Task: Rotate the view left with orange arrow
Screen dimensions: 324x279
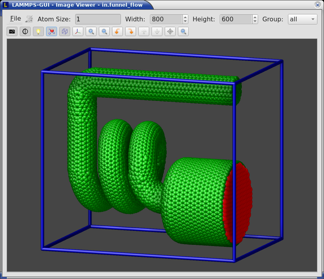Action: [117, 32]
